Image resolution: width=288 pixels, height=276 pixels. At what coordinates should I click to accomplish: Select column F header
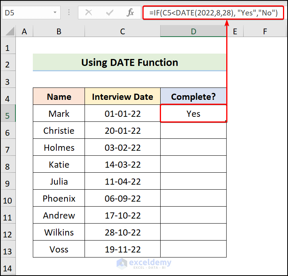pos(265,31)
